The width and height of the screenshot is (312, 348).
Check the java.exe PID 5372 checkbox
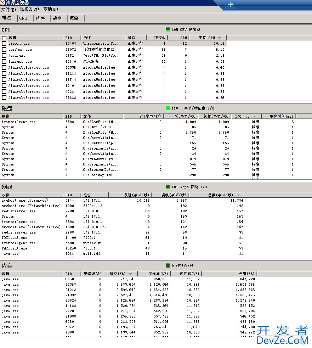tap(4, 56)
